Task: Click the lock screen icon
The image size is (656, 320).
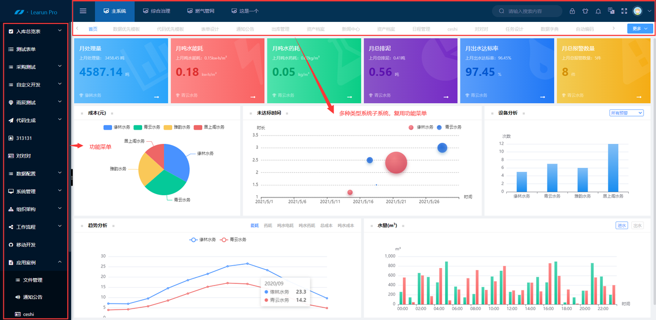Action: (572, 11)
